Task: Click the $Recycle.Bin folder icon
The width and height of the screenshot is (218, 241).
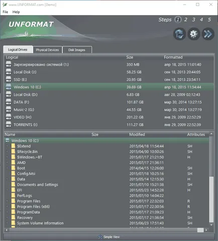Action: pyautogui.click(x=13, y=152)
